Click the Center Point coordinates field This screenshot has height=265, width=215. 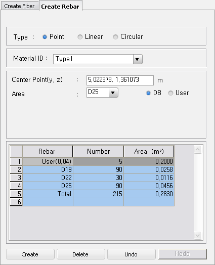point(120,80)
